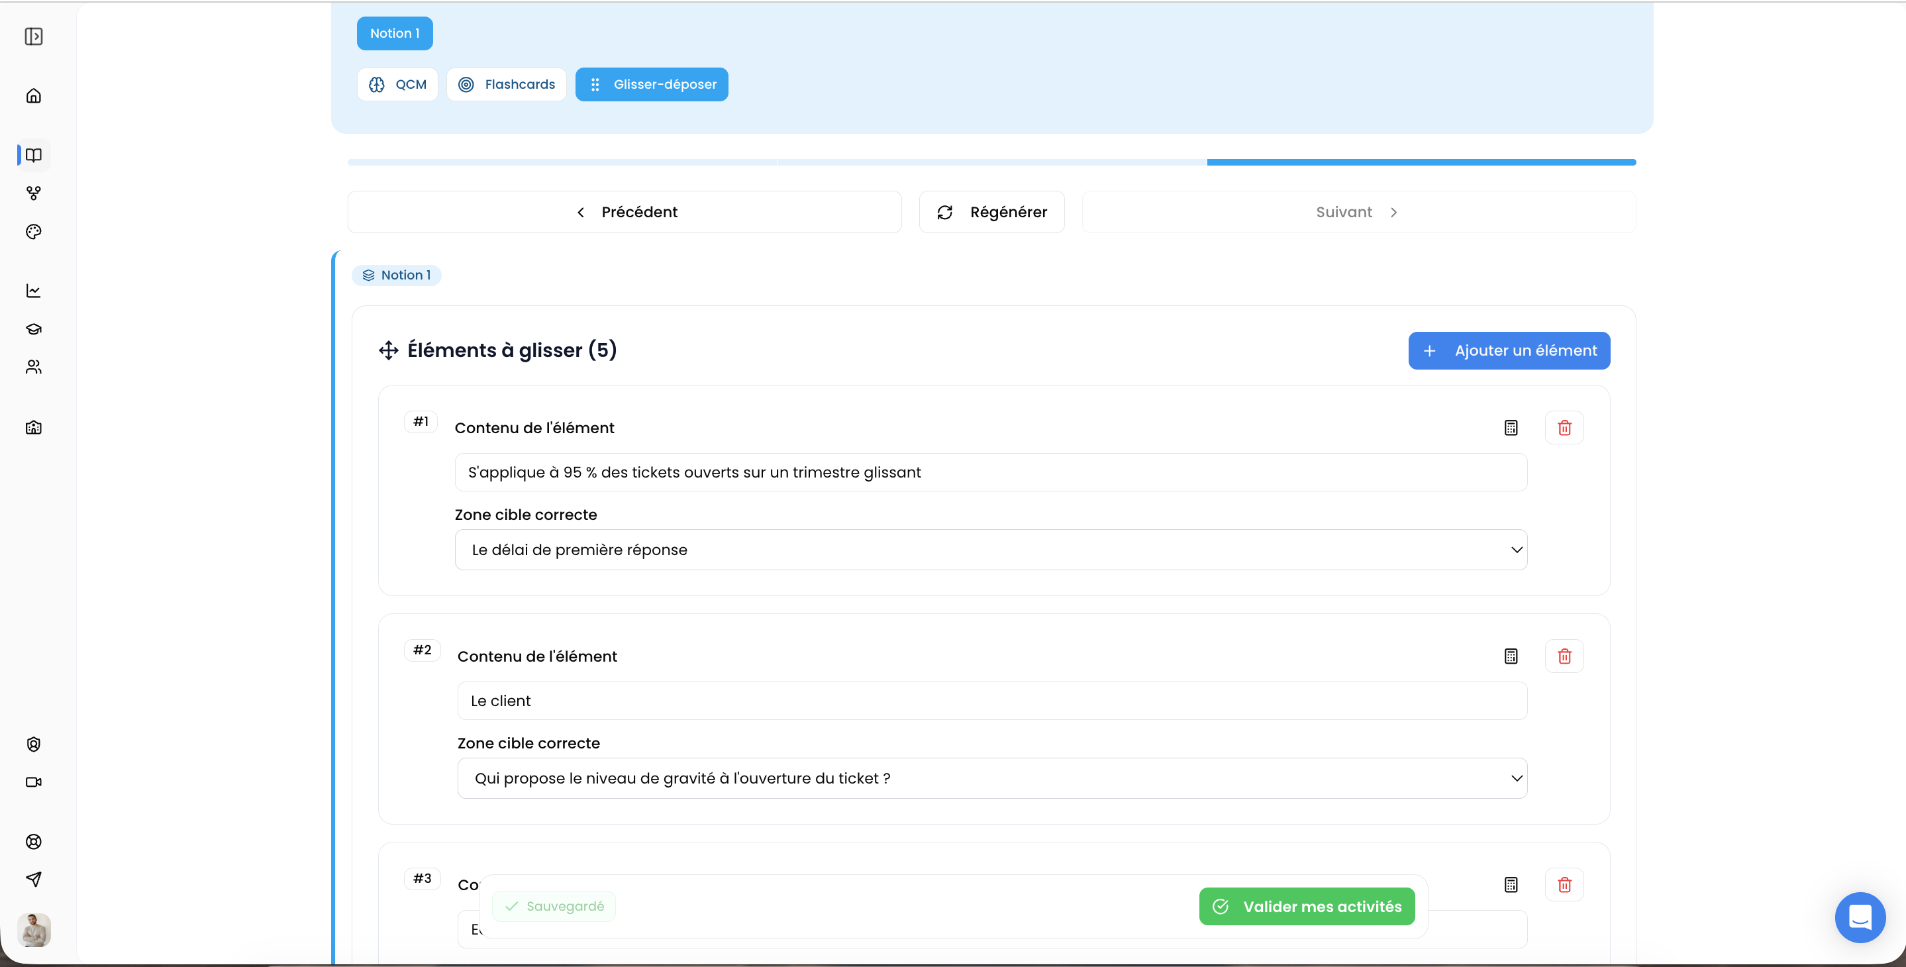Select the blue Notion 1 button at top
The height and width of the screenshot is (967, 1906).
pos(394,33)
